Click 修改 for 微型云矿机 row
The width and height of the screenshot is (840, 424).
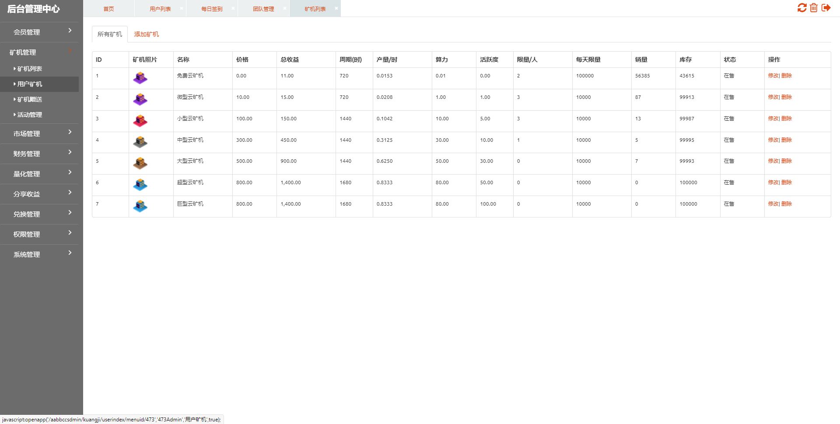click(x=773, y=97)
